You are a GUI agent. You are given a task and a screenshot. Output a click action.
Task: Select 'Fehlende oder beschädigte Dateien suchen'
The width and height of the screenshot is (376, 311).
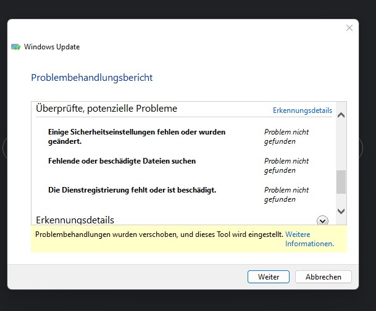122,161
